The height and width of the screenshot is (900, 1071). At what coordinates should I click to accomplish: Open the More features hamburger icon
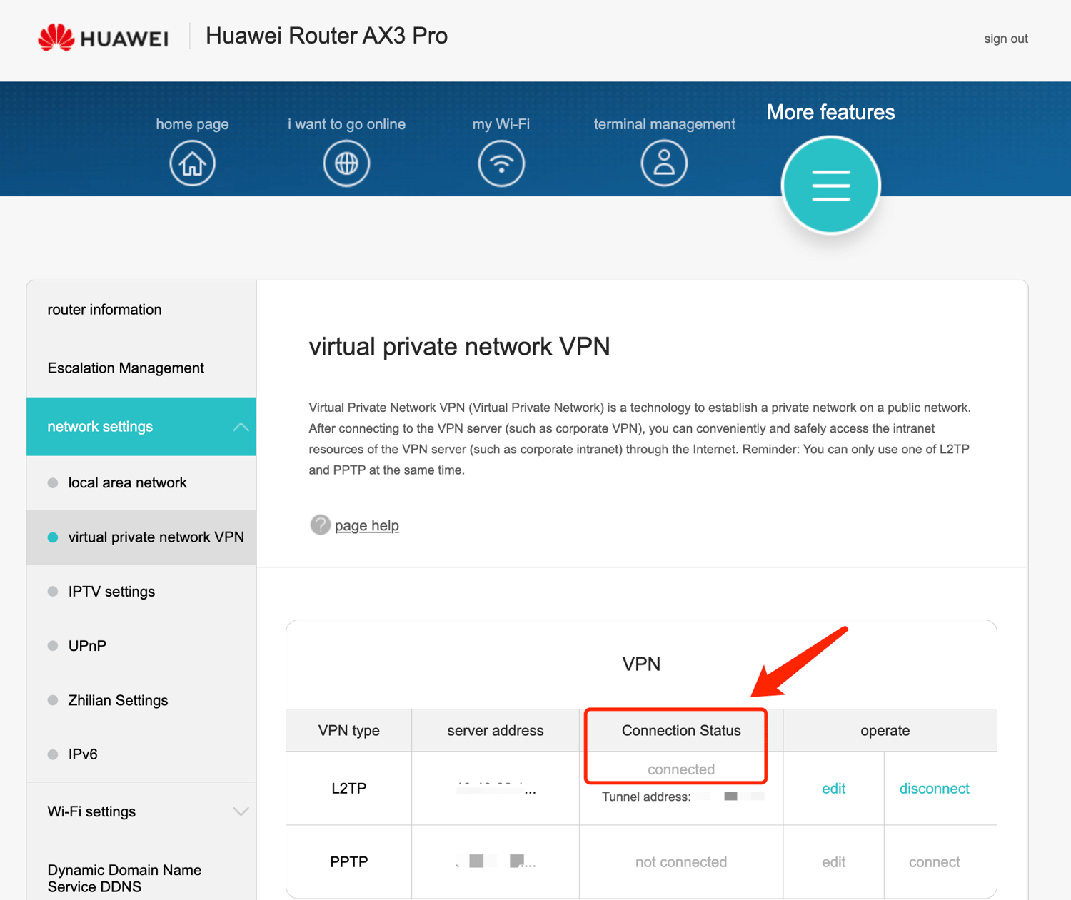coord(830,186)
